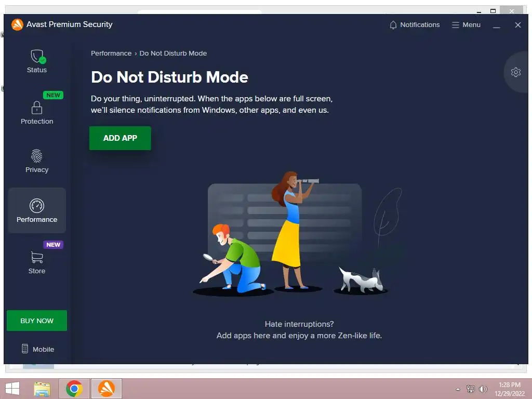Viewport: 532px width, 399px height.
Task: Click Do Not Disturb Mode breadcrumb
Action: pyautogui.click(x=173, y=54)
